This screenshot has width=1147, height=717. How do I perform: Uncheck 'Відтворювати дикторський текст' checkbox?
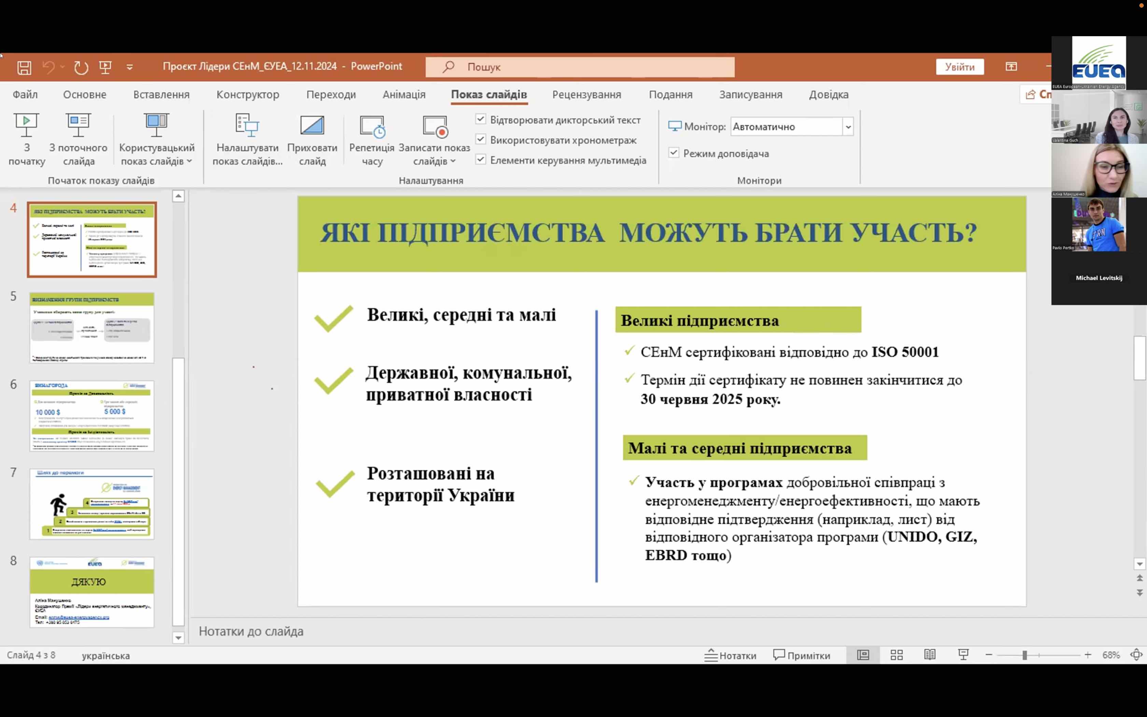click(481, 119)
